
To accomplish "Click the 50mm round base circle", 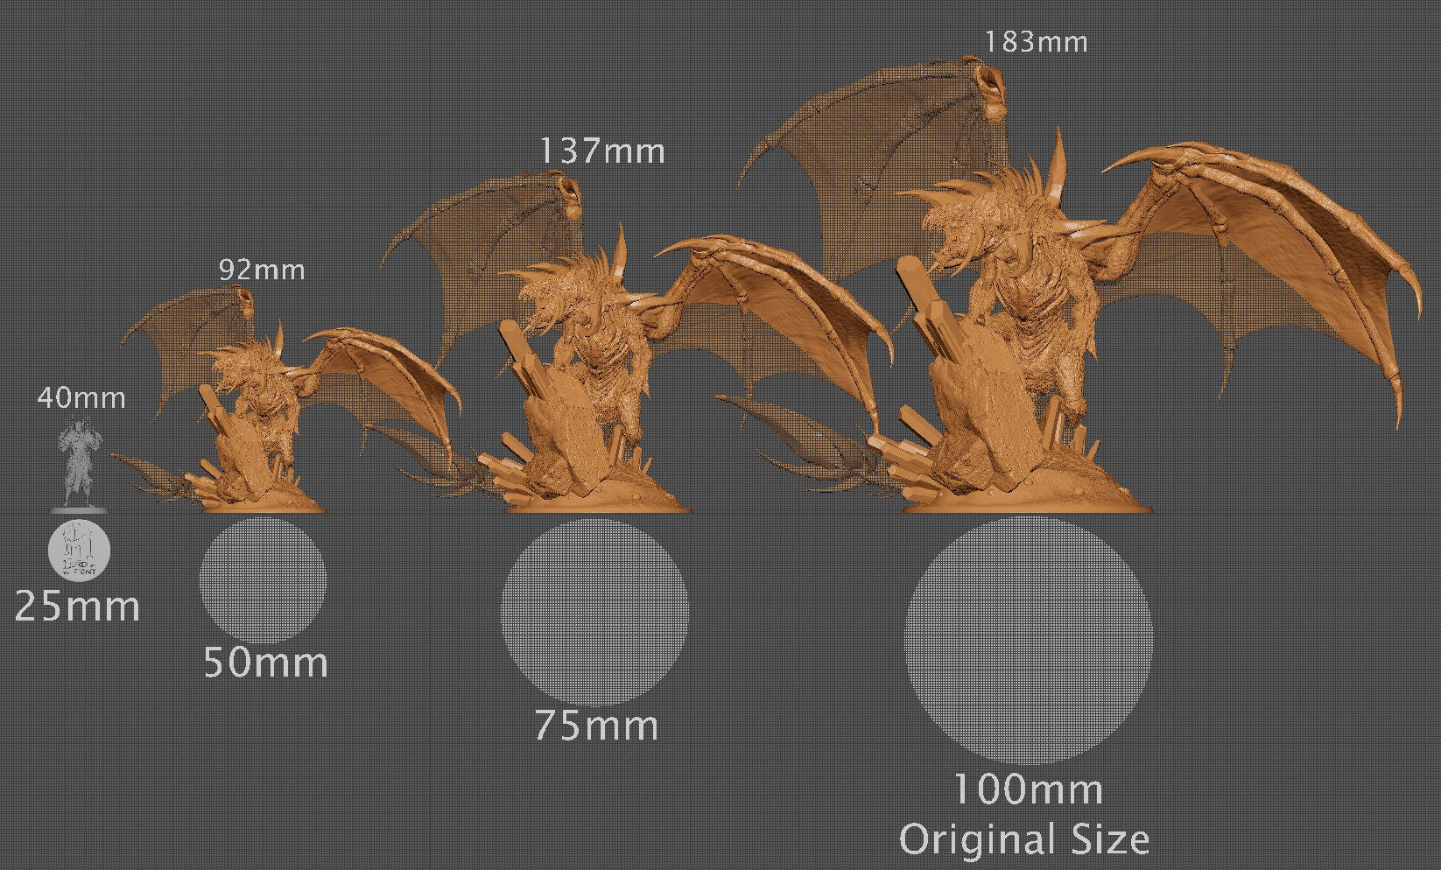I will point(263,580).
